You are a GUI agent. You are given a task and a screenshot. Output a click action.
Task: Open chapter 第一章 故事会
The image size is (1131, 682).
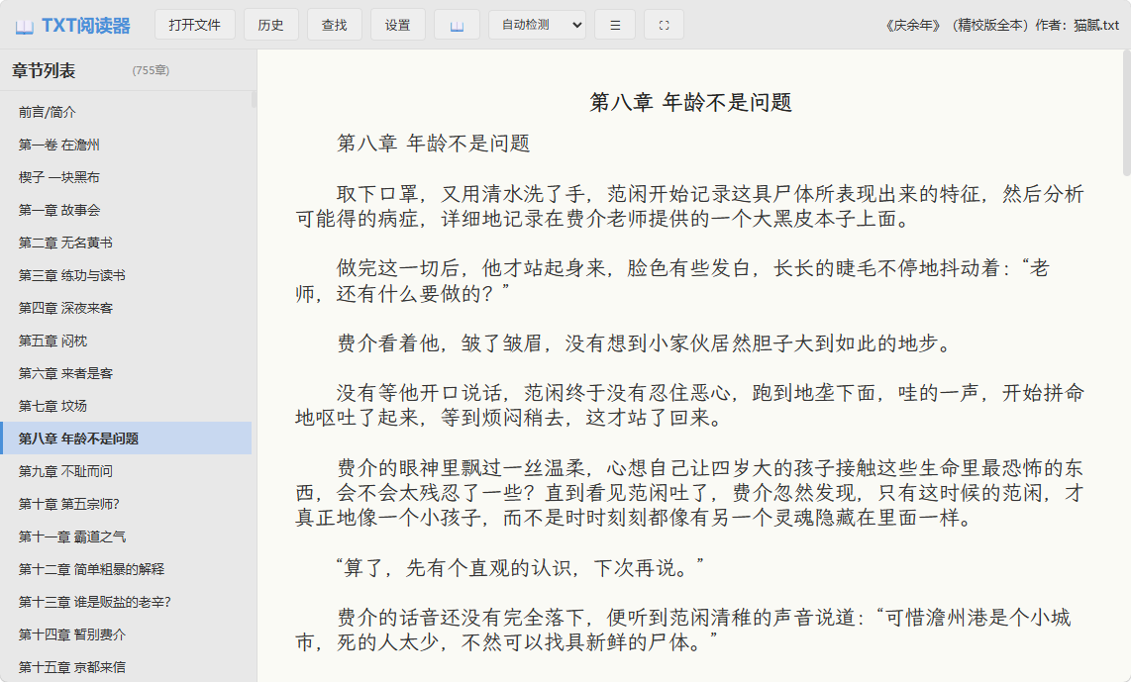click(x=126, y=210)
